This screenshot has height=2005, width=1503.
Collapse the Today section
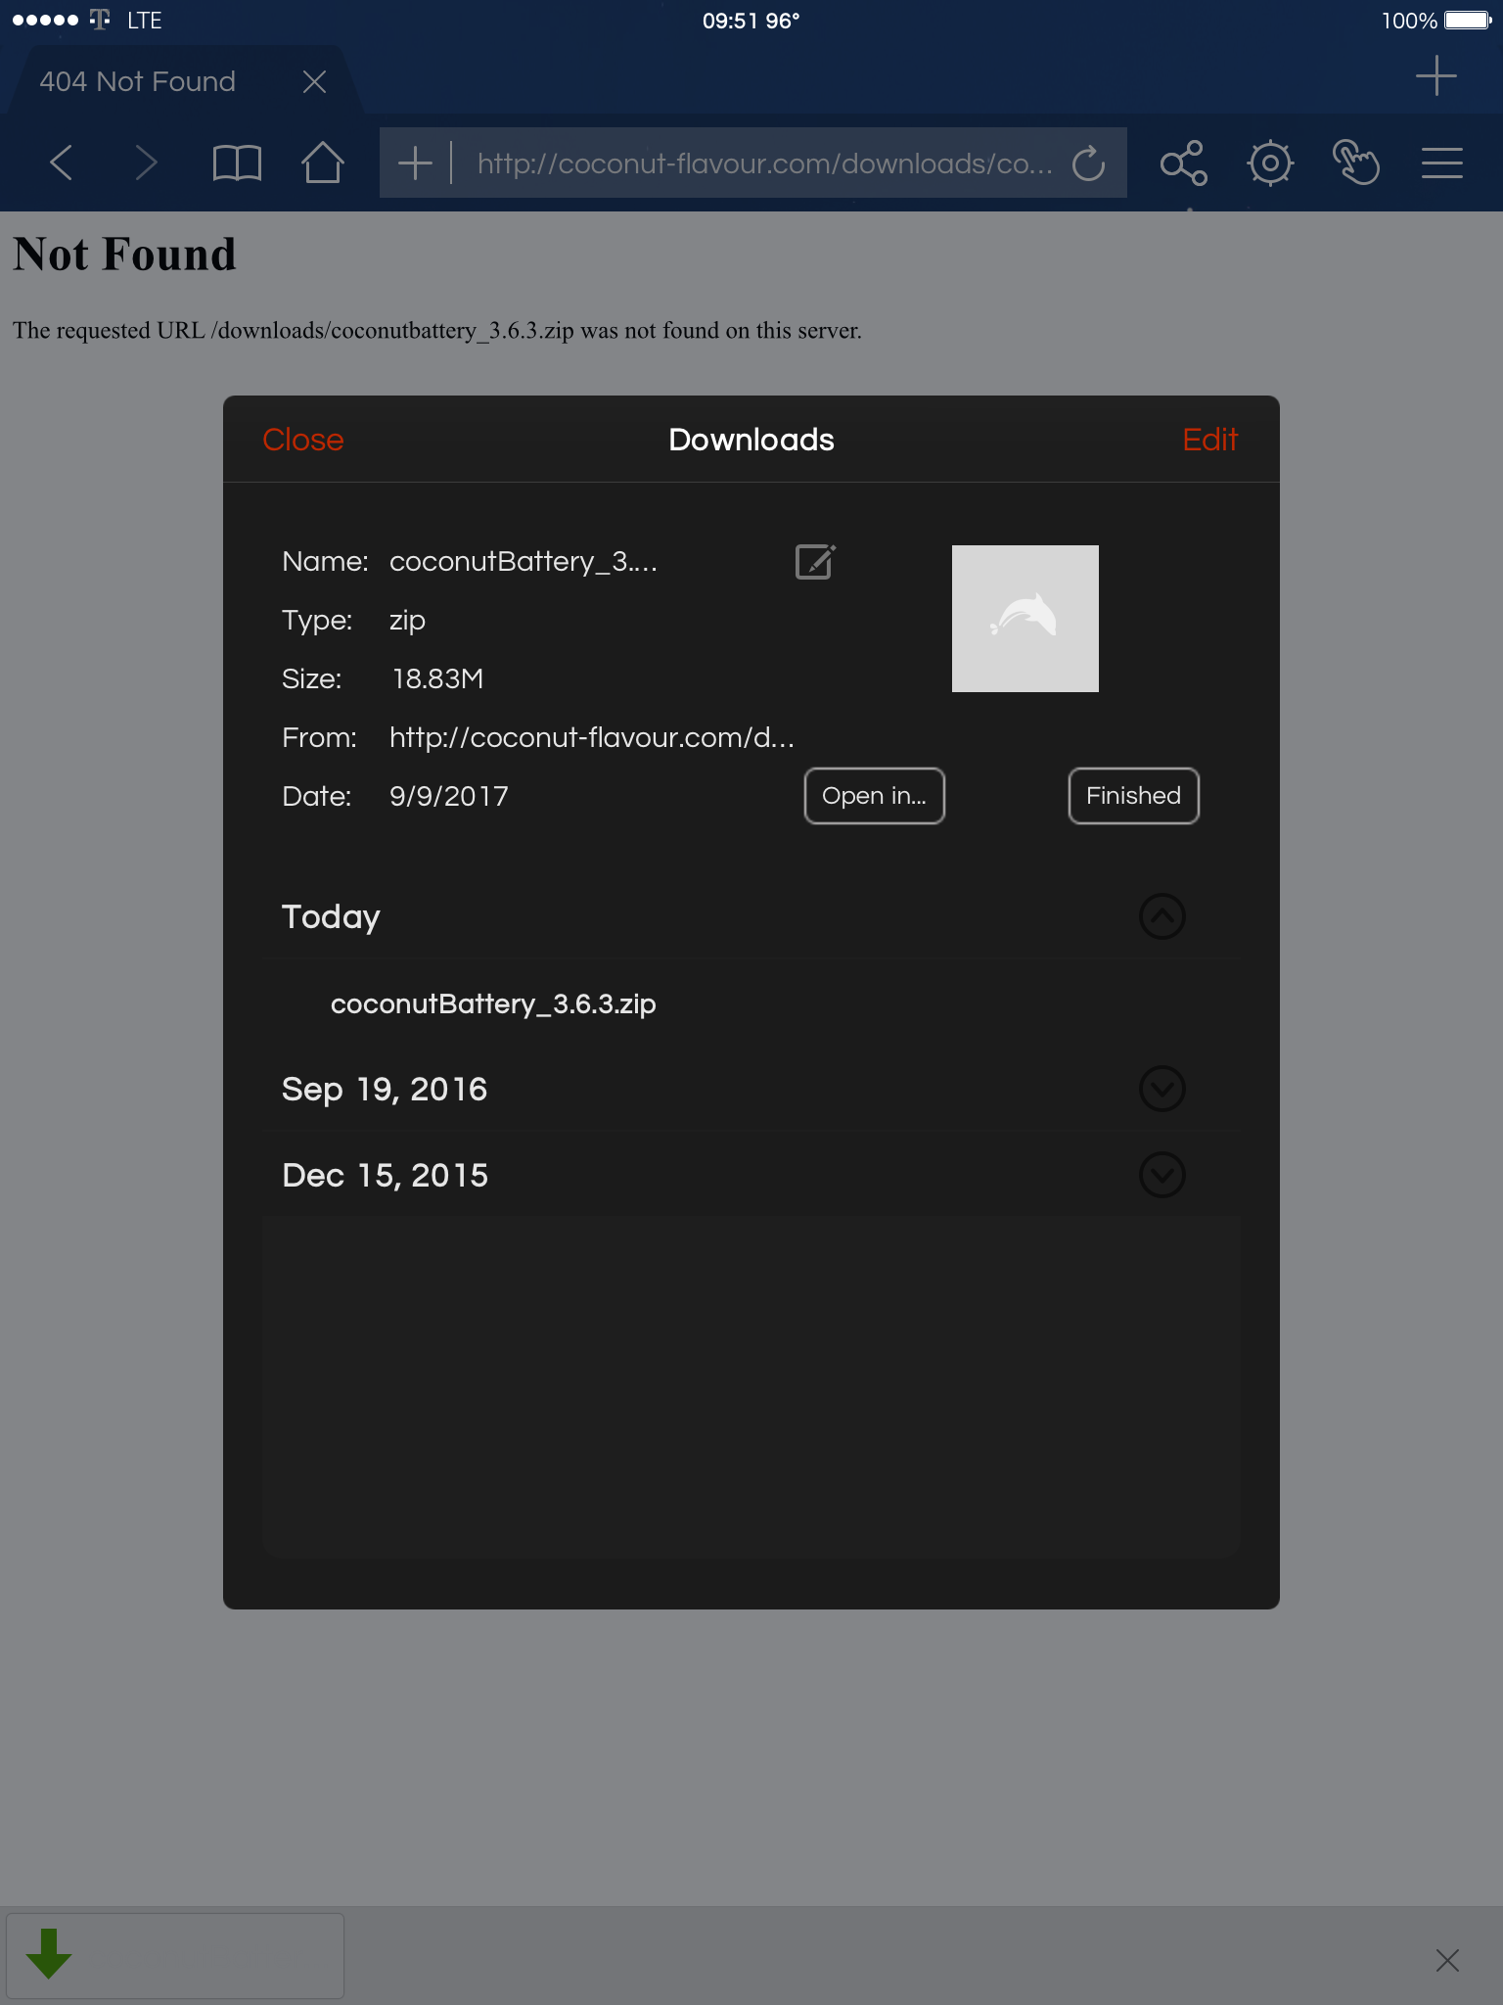point(1162,916)
